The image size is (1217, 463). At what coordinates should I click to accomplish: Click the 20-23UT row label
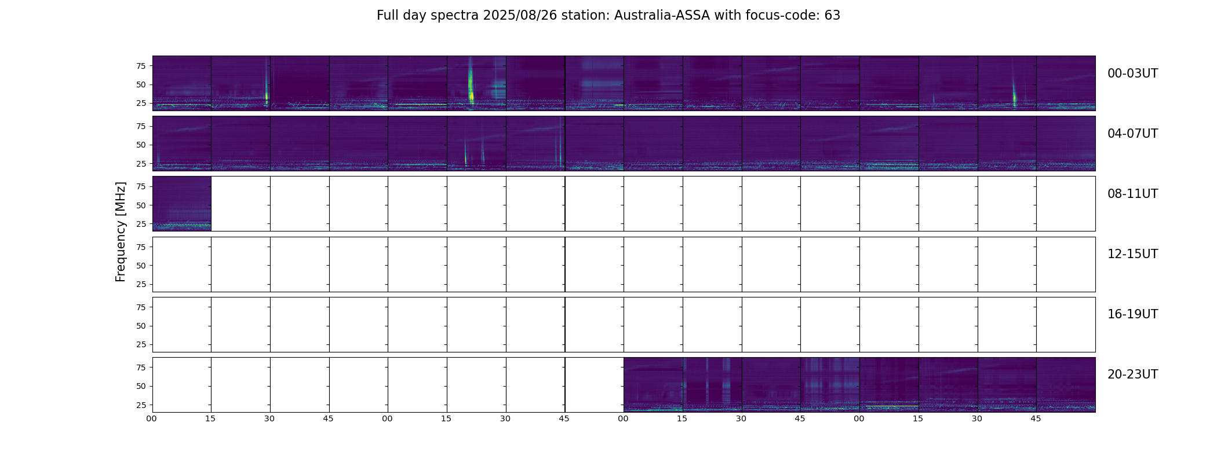[1132, 374]
